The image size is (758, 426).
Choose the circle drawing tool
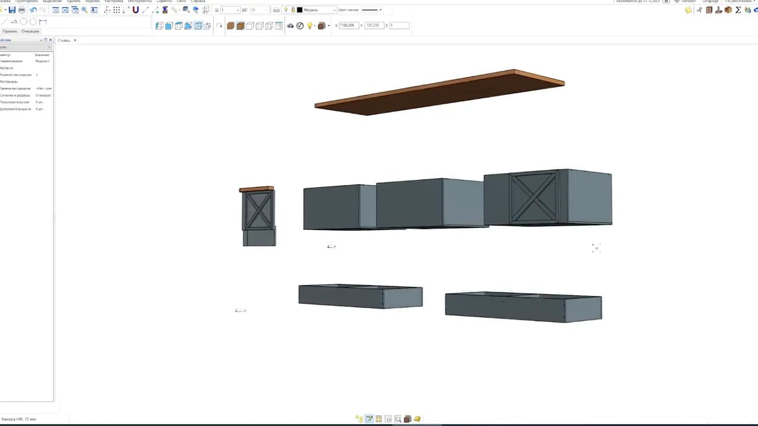pyautogui.click(x=24, y=22)
